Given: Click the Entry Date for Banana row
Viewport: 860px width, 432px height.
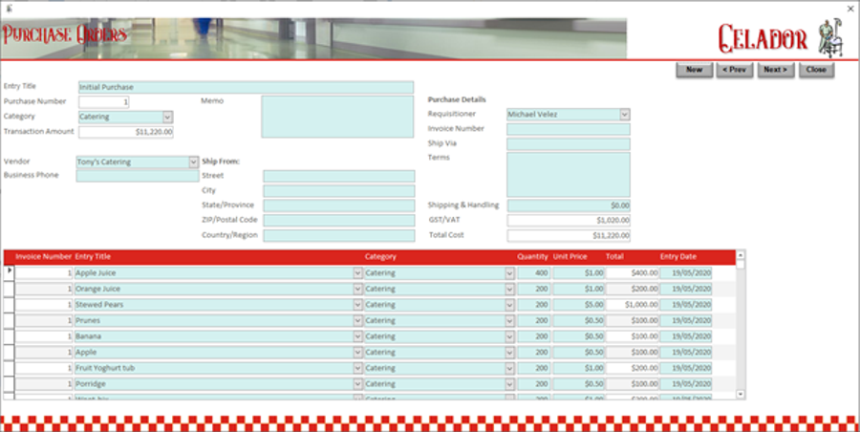Looking at the screenshot, I should (x=686, y=336).
